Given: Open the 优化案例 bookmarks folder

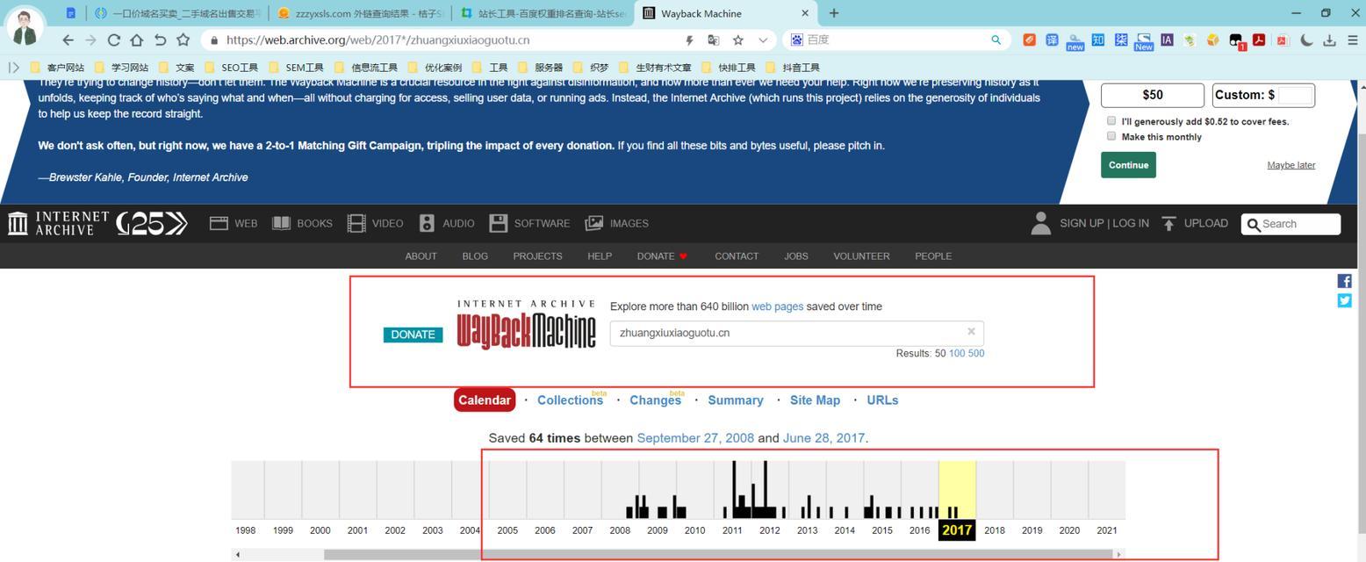Looking at the screenshot, I should (x=435, y=67).
